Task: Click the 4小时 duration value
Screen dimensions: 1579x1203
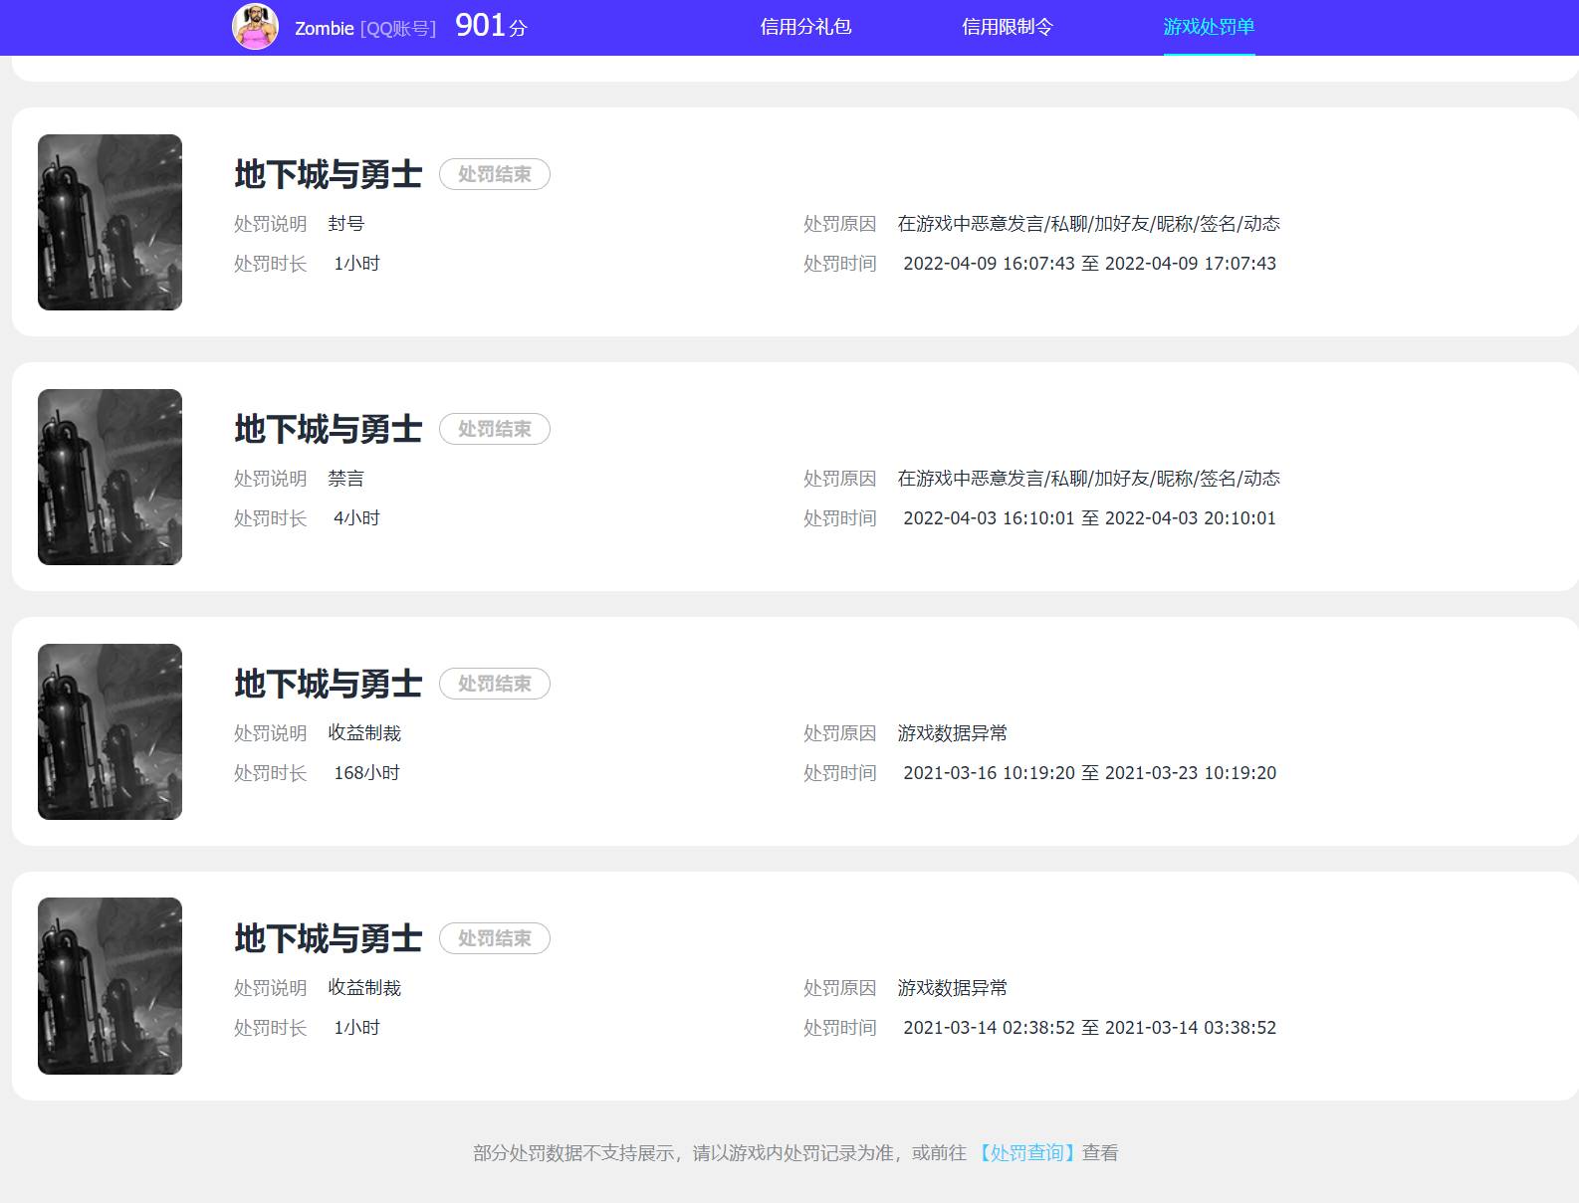Action: 356,518
